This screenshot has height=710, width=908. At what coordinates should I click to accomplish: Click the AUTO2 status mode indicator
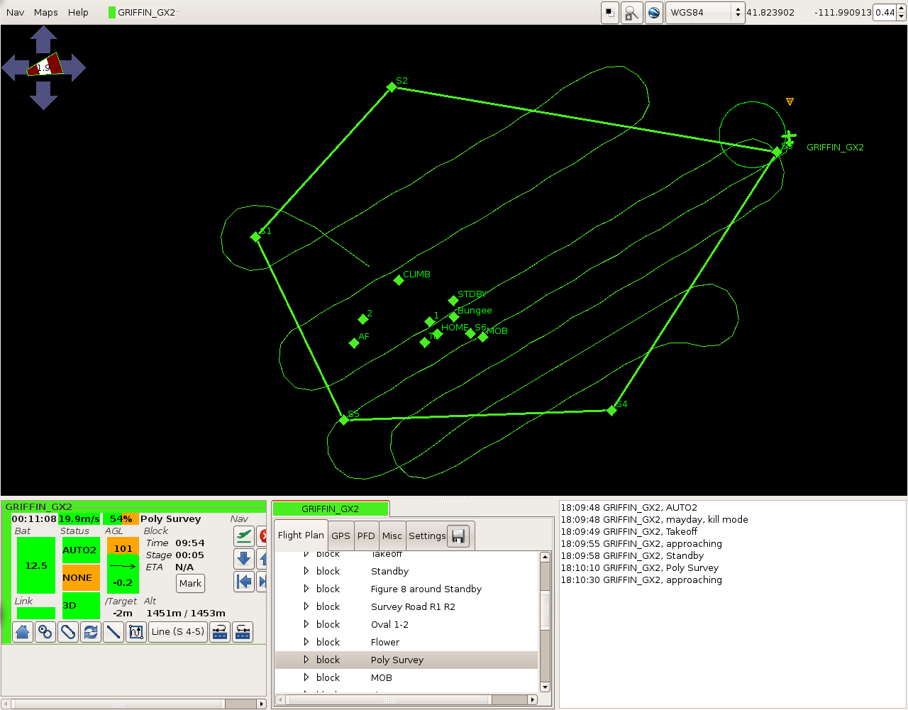coord(80,550)
